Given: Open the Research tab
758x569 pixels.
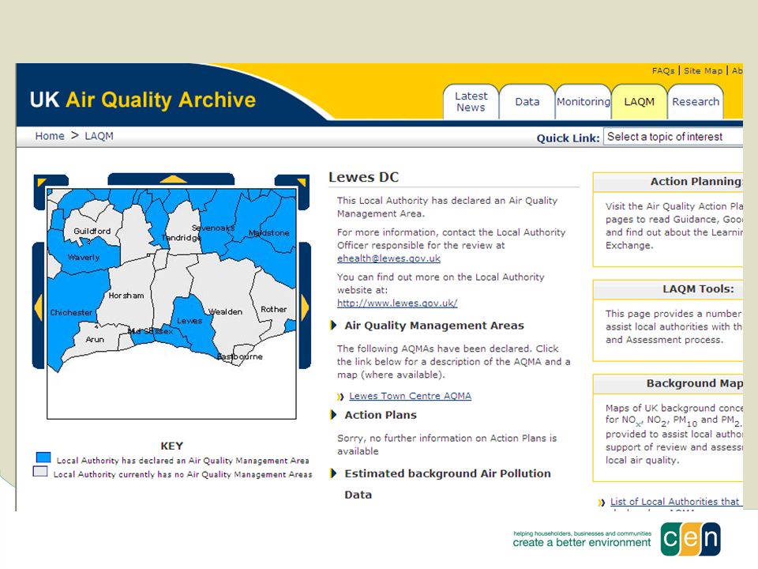Looking at the screenshot, I should pyautogui.click(x=695, y=102).
